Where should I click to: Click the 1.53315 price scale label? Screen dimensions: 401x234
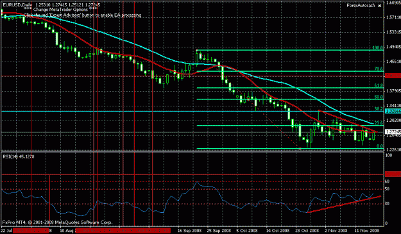pos(393,32)
